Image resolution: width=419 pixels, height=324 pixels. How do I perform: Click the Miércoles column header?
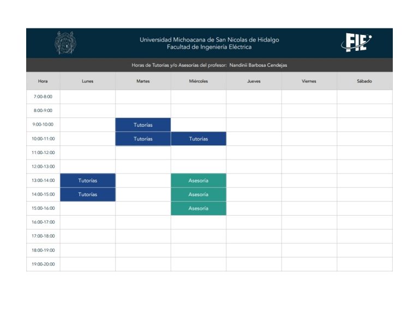pos(199,81)
